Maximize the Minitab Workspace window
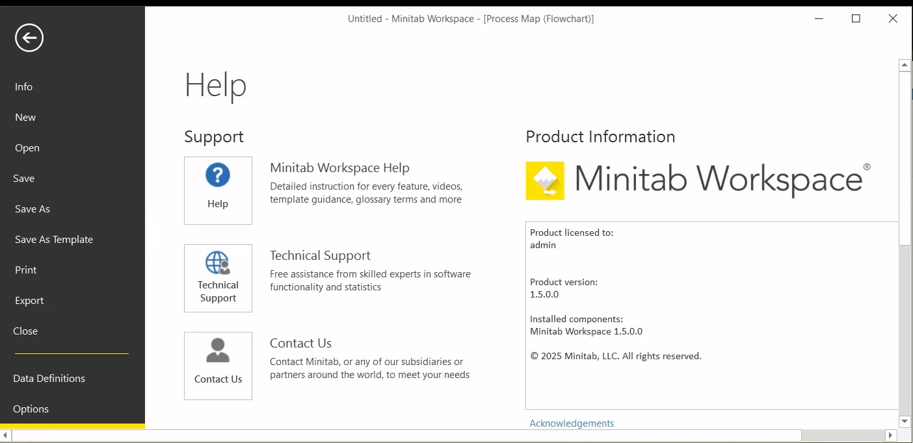The height and width of the screenshot is (443, 913). coord(856,19)
